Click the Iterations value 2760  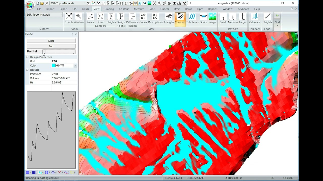click(64, 74)
